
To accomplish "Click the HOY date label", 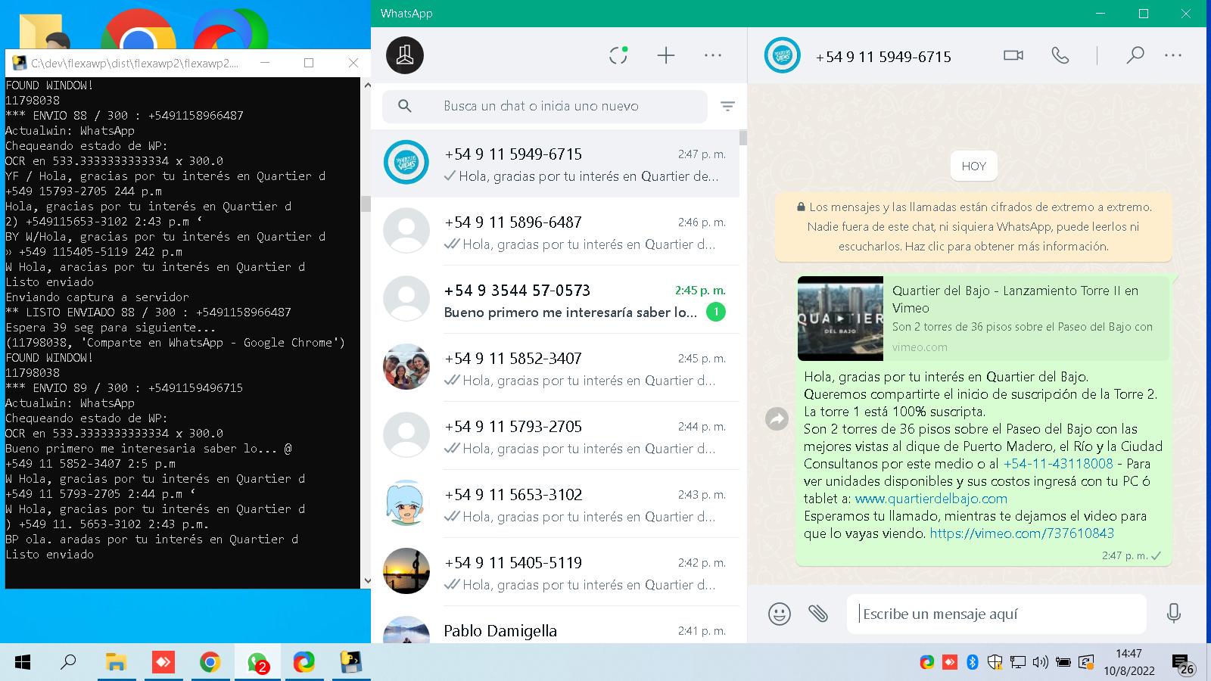I will pyautogui.click(x=973, y=166).
